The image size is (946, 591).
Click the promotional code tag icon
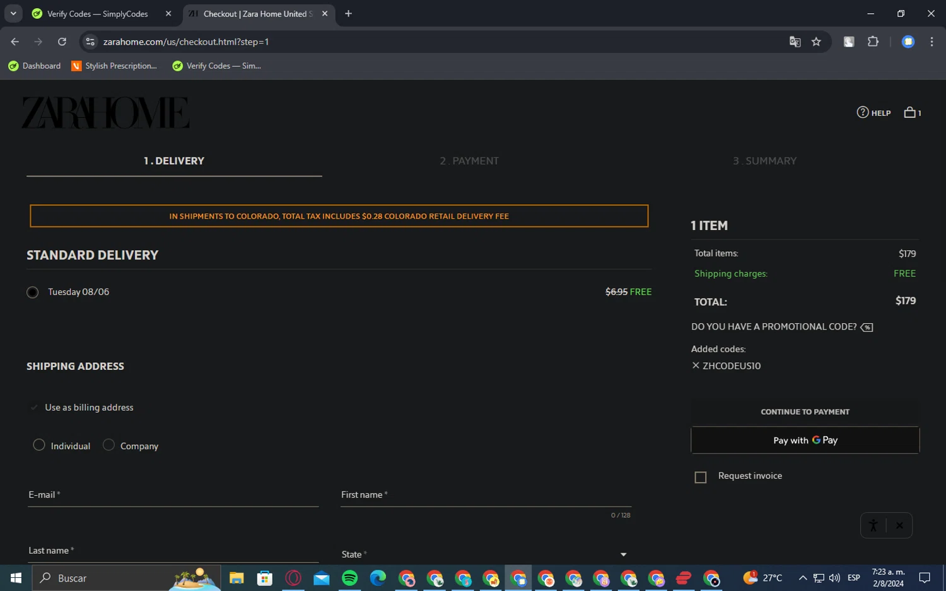867,327
